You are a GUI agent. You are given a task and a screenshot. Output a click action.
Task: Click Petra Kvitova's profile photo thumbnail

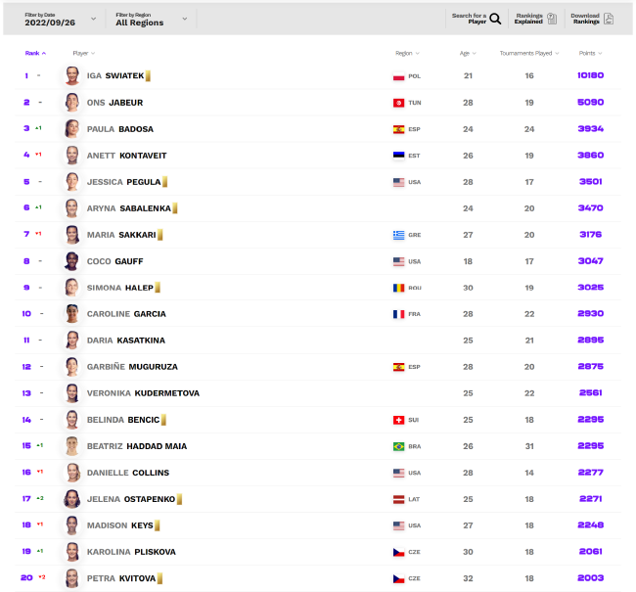tap(72, 578)
